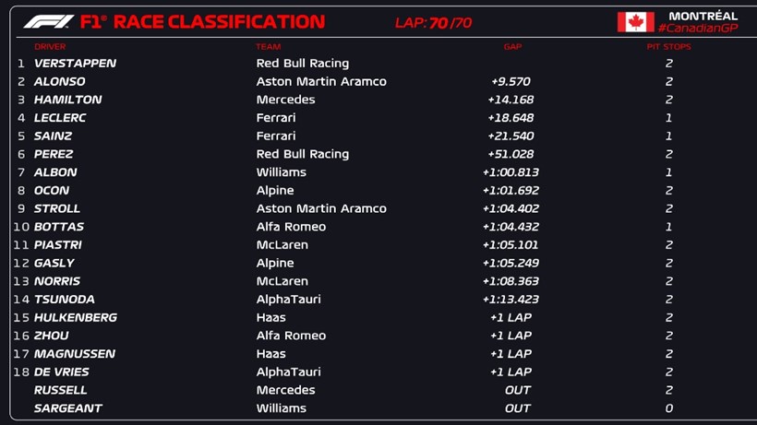Select DE VRIES in position 18

coord(62,372)
